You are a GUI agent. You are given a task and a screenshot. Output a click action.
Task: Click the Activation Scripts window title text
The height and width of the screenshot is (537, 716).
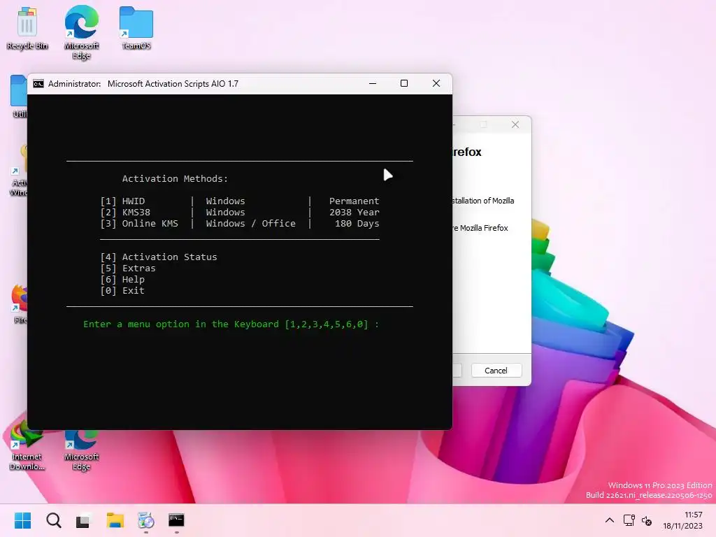tap(143, 84)
